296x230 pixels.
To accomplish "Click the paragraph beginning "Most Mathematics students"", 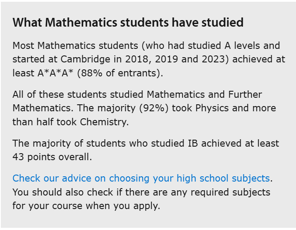I will tap(146, 59).
